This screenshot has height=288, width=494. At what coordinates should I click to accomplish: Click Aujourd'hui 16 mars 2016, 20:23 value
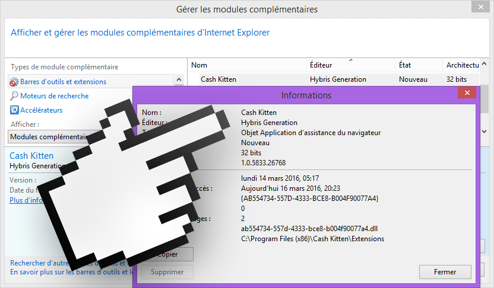point(290,188)
